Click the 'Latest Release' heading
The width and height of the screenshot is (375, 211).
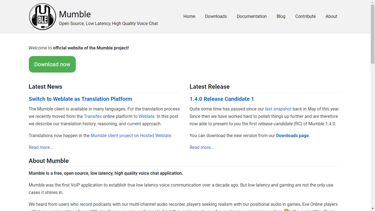pyautogui.click(x=209, y=87)
